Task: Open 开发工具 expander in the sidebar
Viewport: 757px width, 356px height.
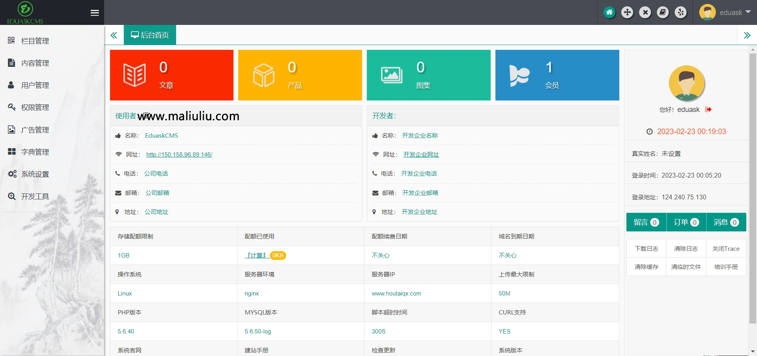Action: [35, 196]
